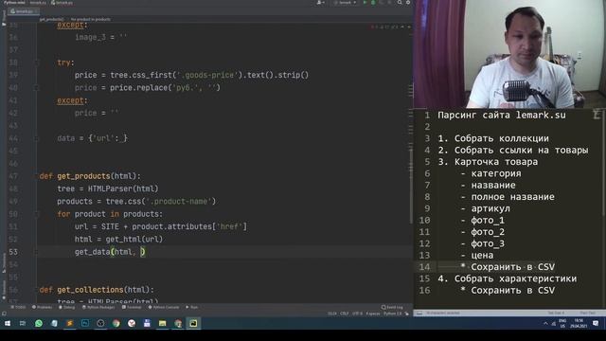Click the def get_collections(html) line
606x341 pixels.
[97, 290]
